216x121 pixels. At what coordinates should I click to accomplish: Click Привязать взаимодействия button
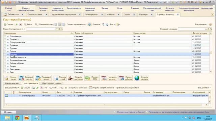click(128, 88)
